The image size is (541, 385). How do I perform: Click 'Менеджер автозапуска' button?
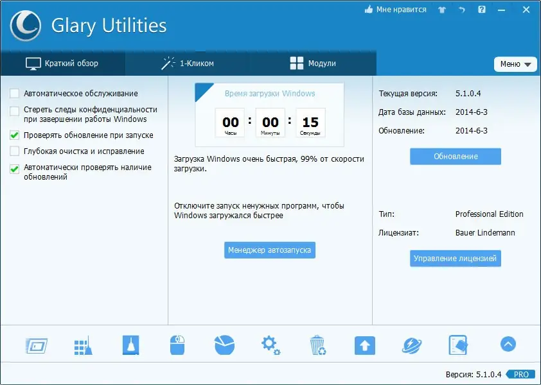coord(269,250)
